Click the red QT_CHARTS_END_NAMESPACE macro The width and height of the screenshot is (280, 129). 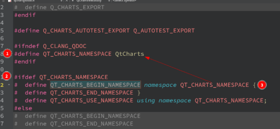(92, 93)
